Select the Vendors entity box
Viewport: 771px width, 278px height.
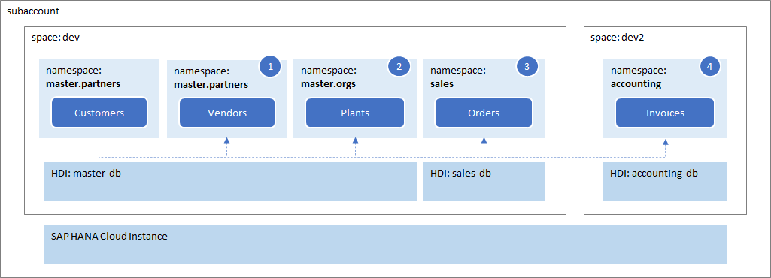[x=227, y=113]
